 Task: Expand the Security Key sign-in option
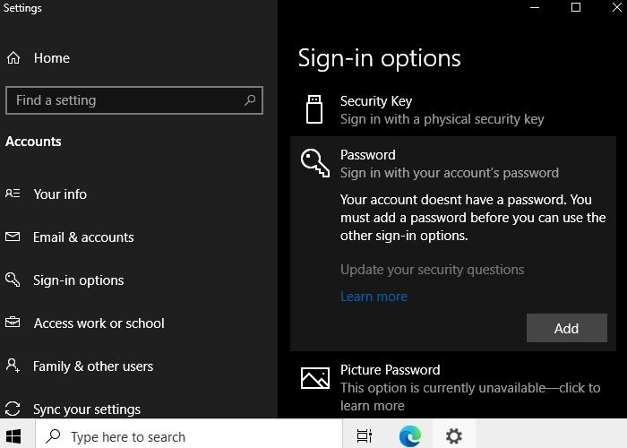coord(453,109)
